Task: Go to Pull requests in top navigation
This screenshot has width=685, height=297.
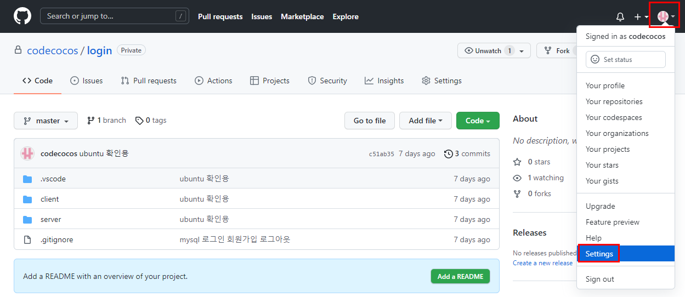Action: pyautogui.click(x=220, y=16)
